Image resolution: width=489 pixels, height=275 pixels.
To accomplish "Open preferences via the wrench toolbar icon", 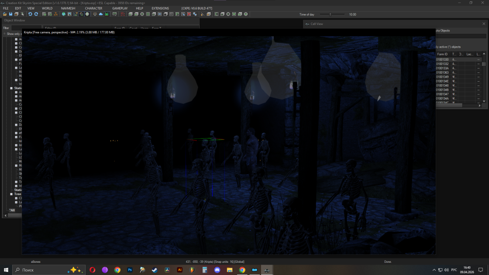I will coord(22,14).
